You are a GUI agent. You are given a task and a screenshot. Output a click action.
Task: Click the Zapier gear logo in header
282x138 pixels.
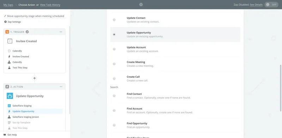(x=141, y=5)
